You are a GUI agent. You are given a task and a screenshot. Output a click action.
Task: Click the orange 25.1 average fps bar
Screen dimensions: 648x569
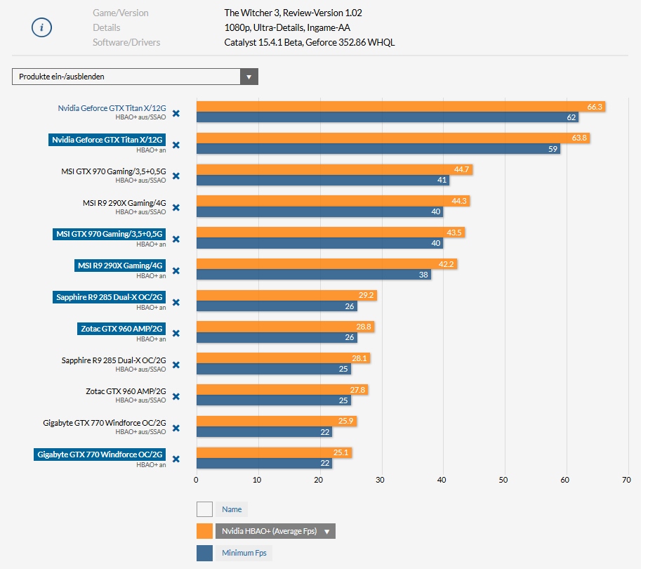click(274, 452)
